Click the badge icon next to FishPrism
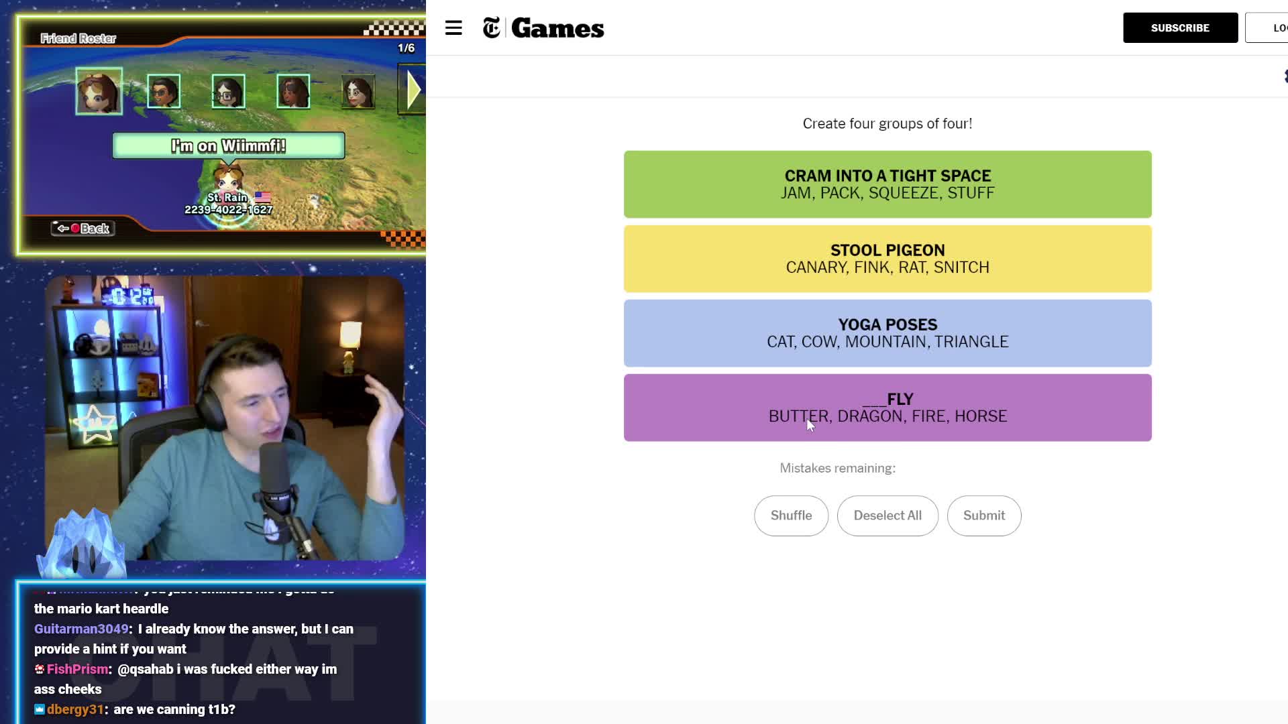 point(40,669)
